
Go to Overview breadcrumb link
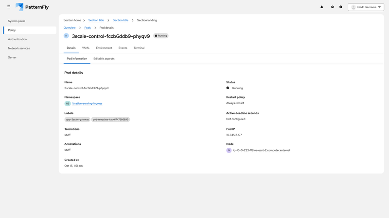(x=70, y=28)
